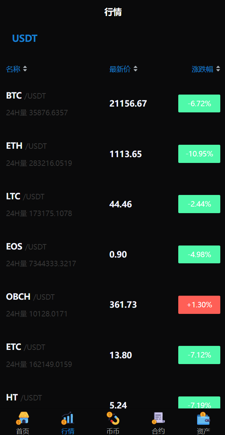Click the wallet icon at bottom right
Viewport: 225px width, 435px height.
pos(203,418)
